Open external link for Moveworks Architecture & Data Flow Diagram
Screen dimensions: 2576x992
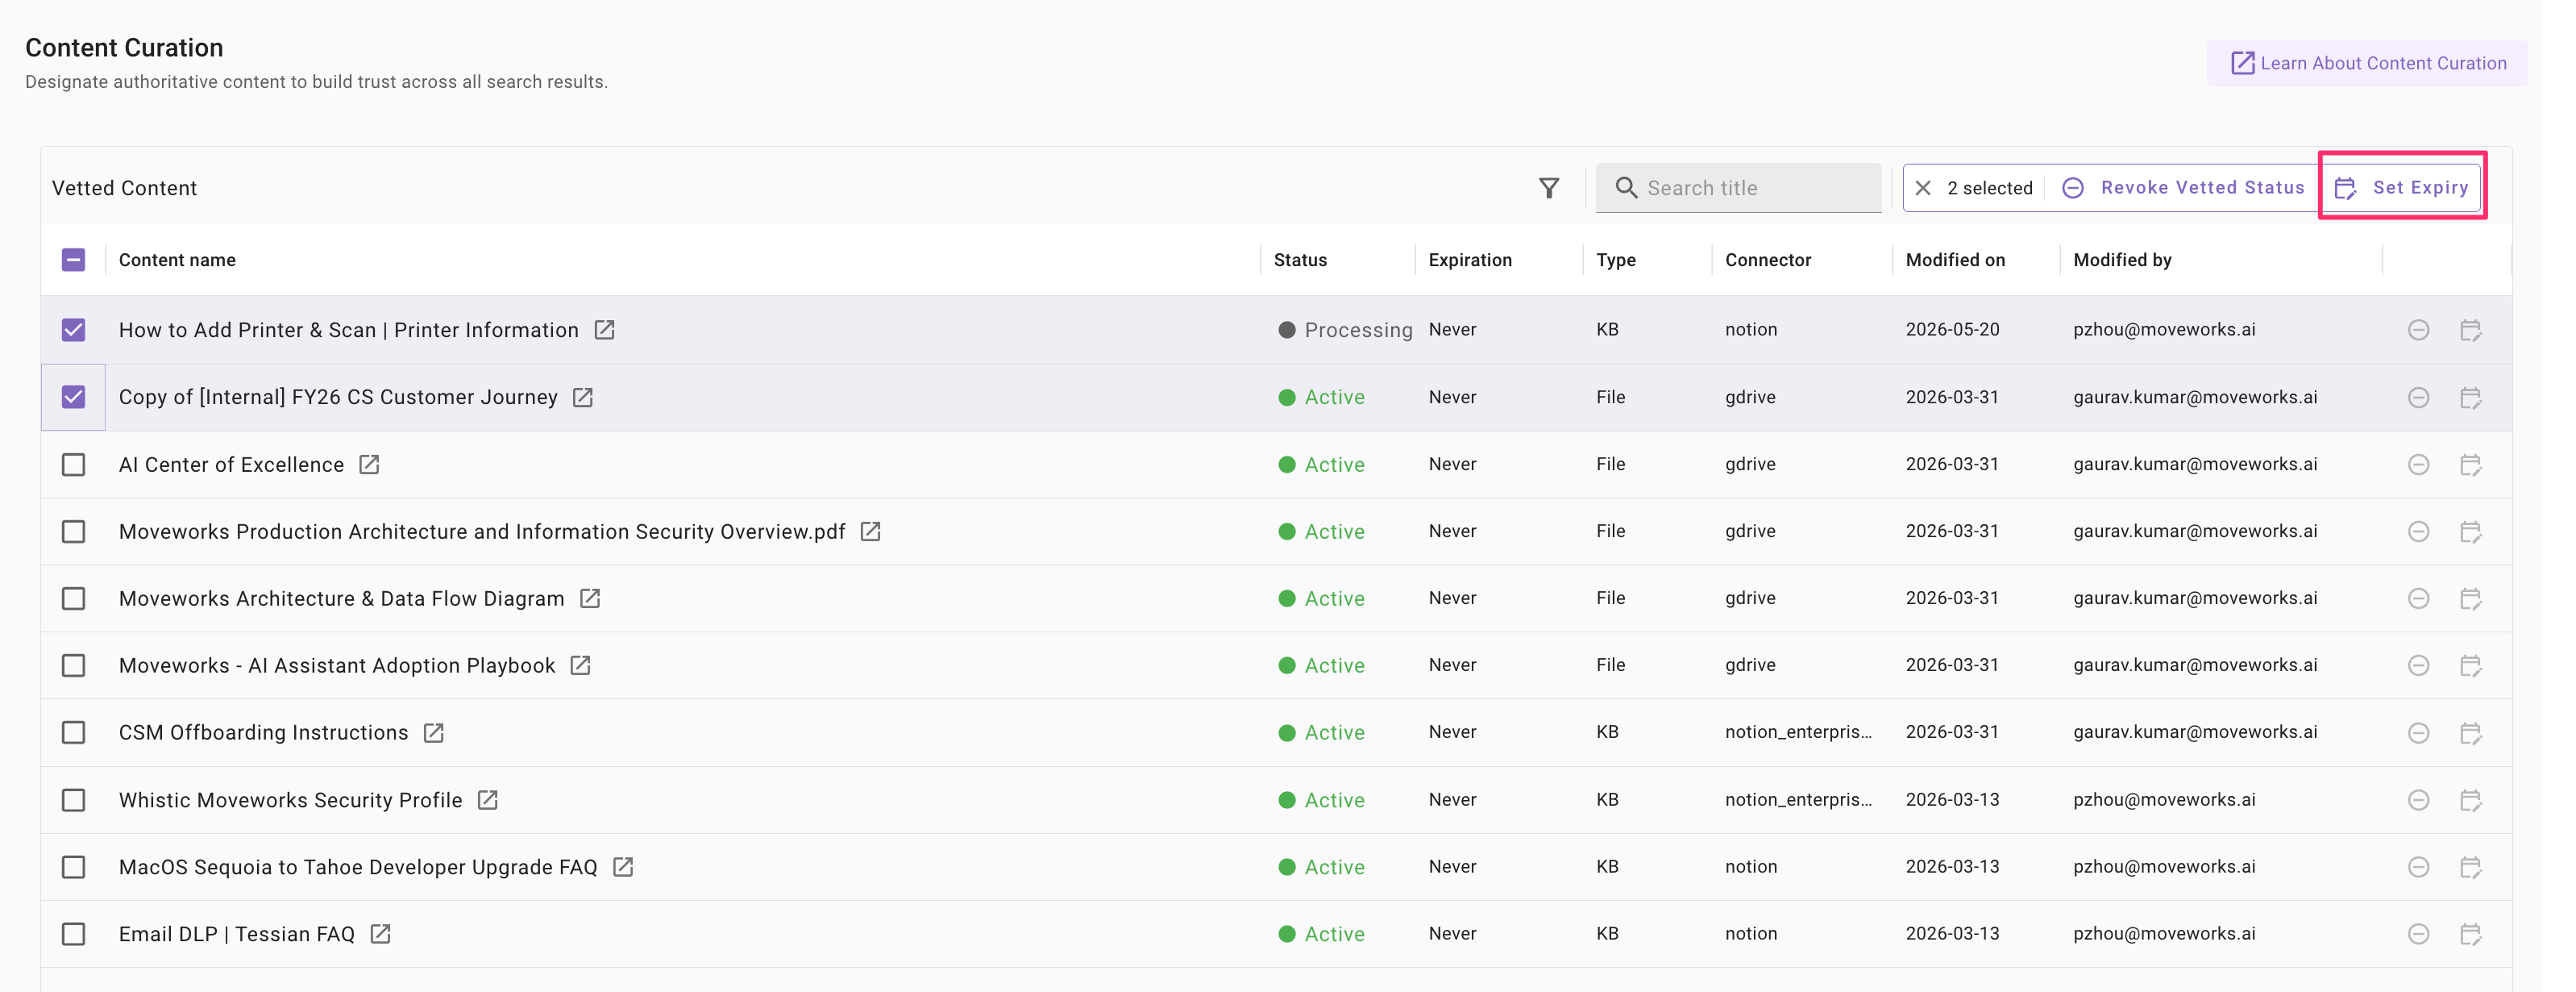[x=590, y=598]
